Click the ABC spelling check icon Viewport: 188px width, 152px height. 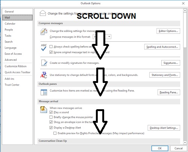[44, 48]
